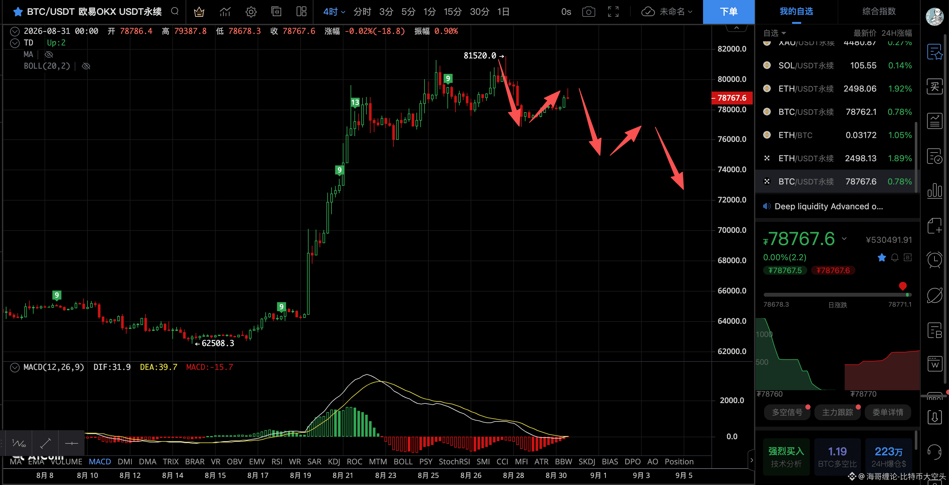
Task: Select the 15分 timeframe
Action: (453, 12)
